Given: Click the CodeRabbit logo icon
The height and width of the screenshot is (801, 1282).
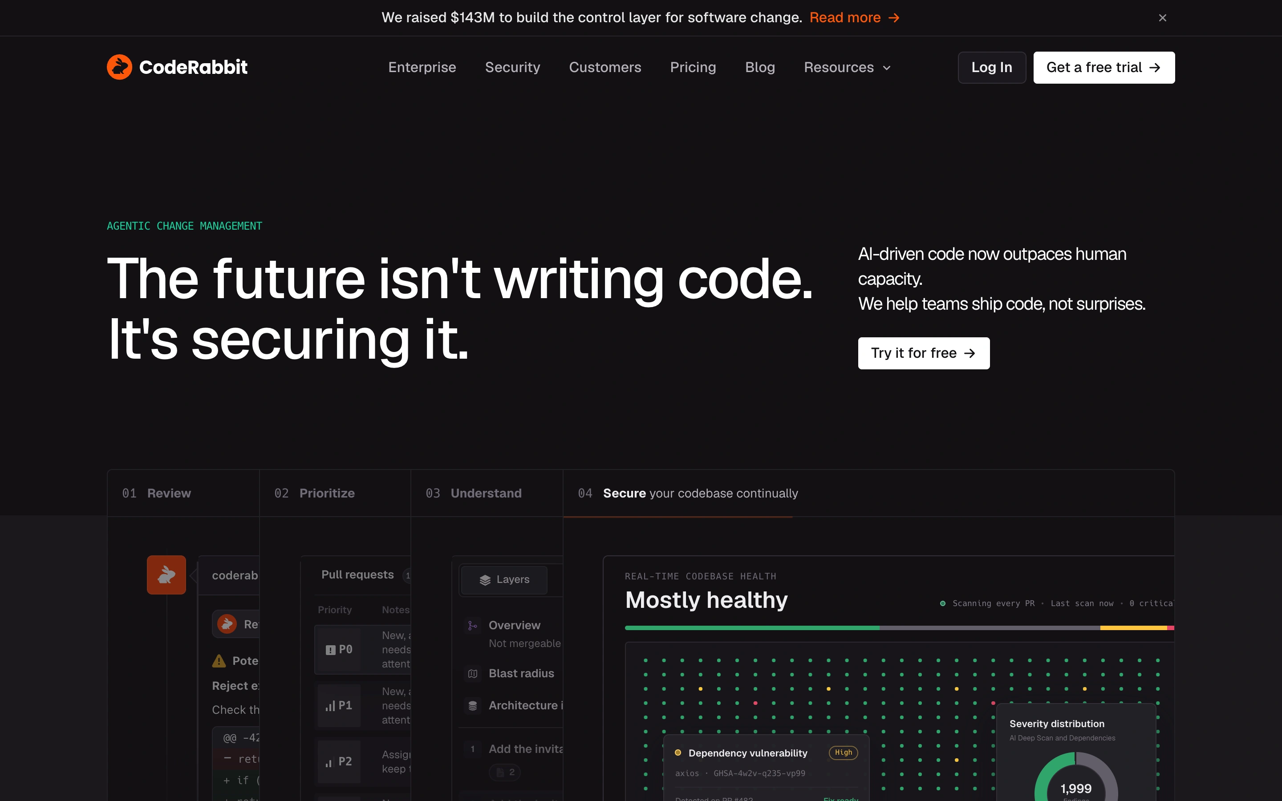Looking at the screenshot, I should pyautogui.click(x=119, y=67).
